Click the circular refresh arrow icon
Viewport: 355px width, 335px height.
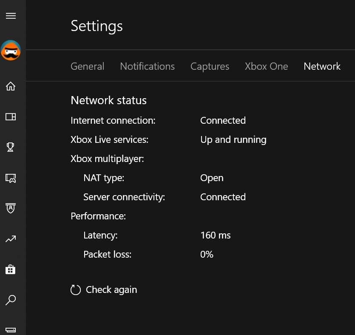76,290
